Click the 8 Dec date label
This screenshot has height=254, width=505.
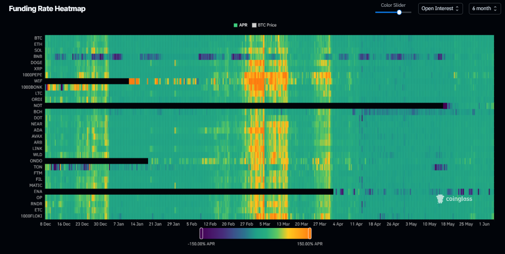coord(45,224)
